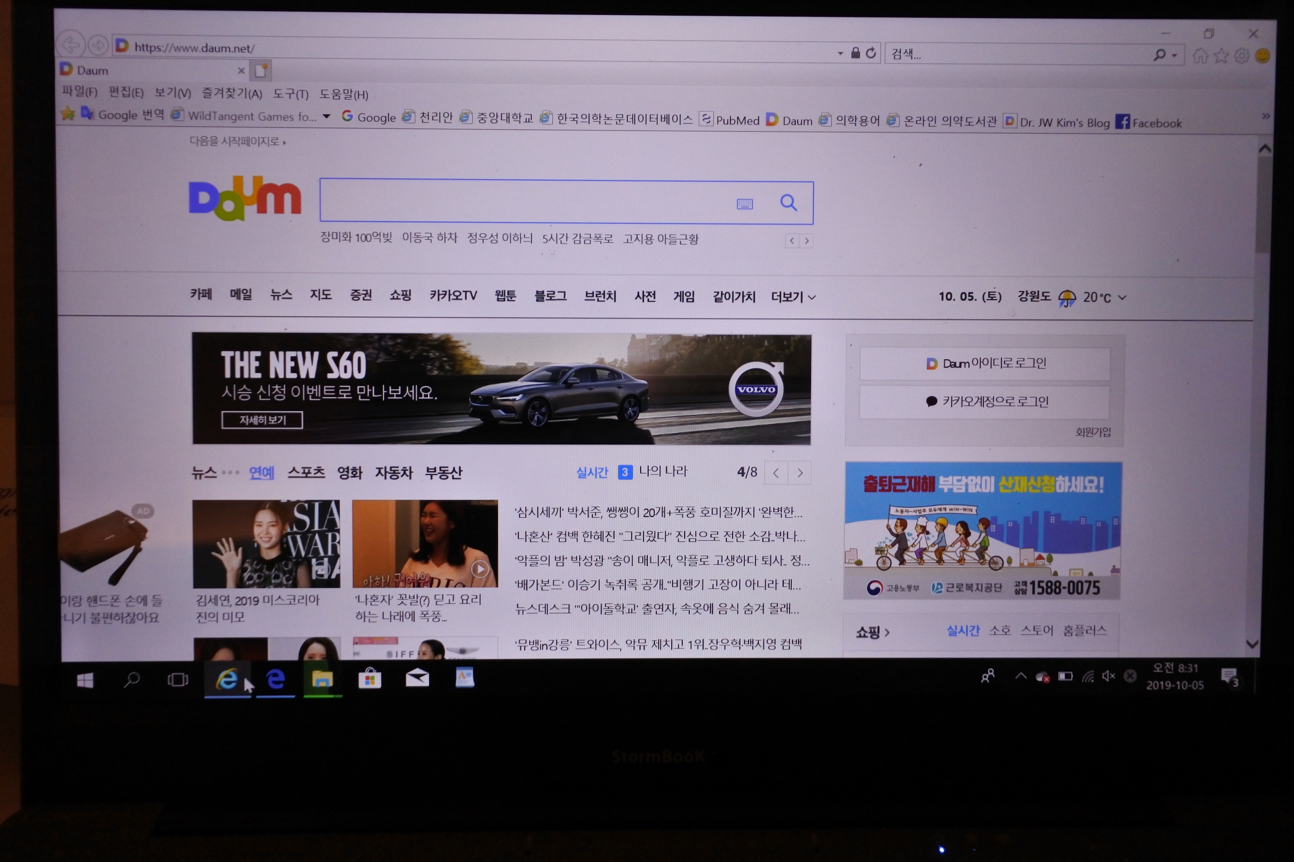
Task: Open the 도구(T) menu
Action: tap(291, 93)
